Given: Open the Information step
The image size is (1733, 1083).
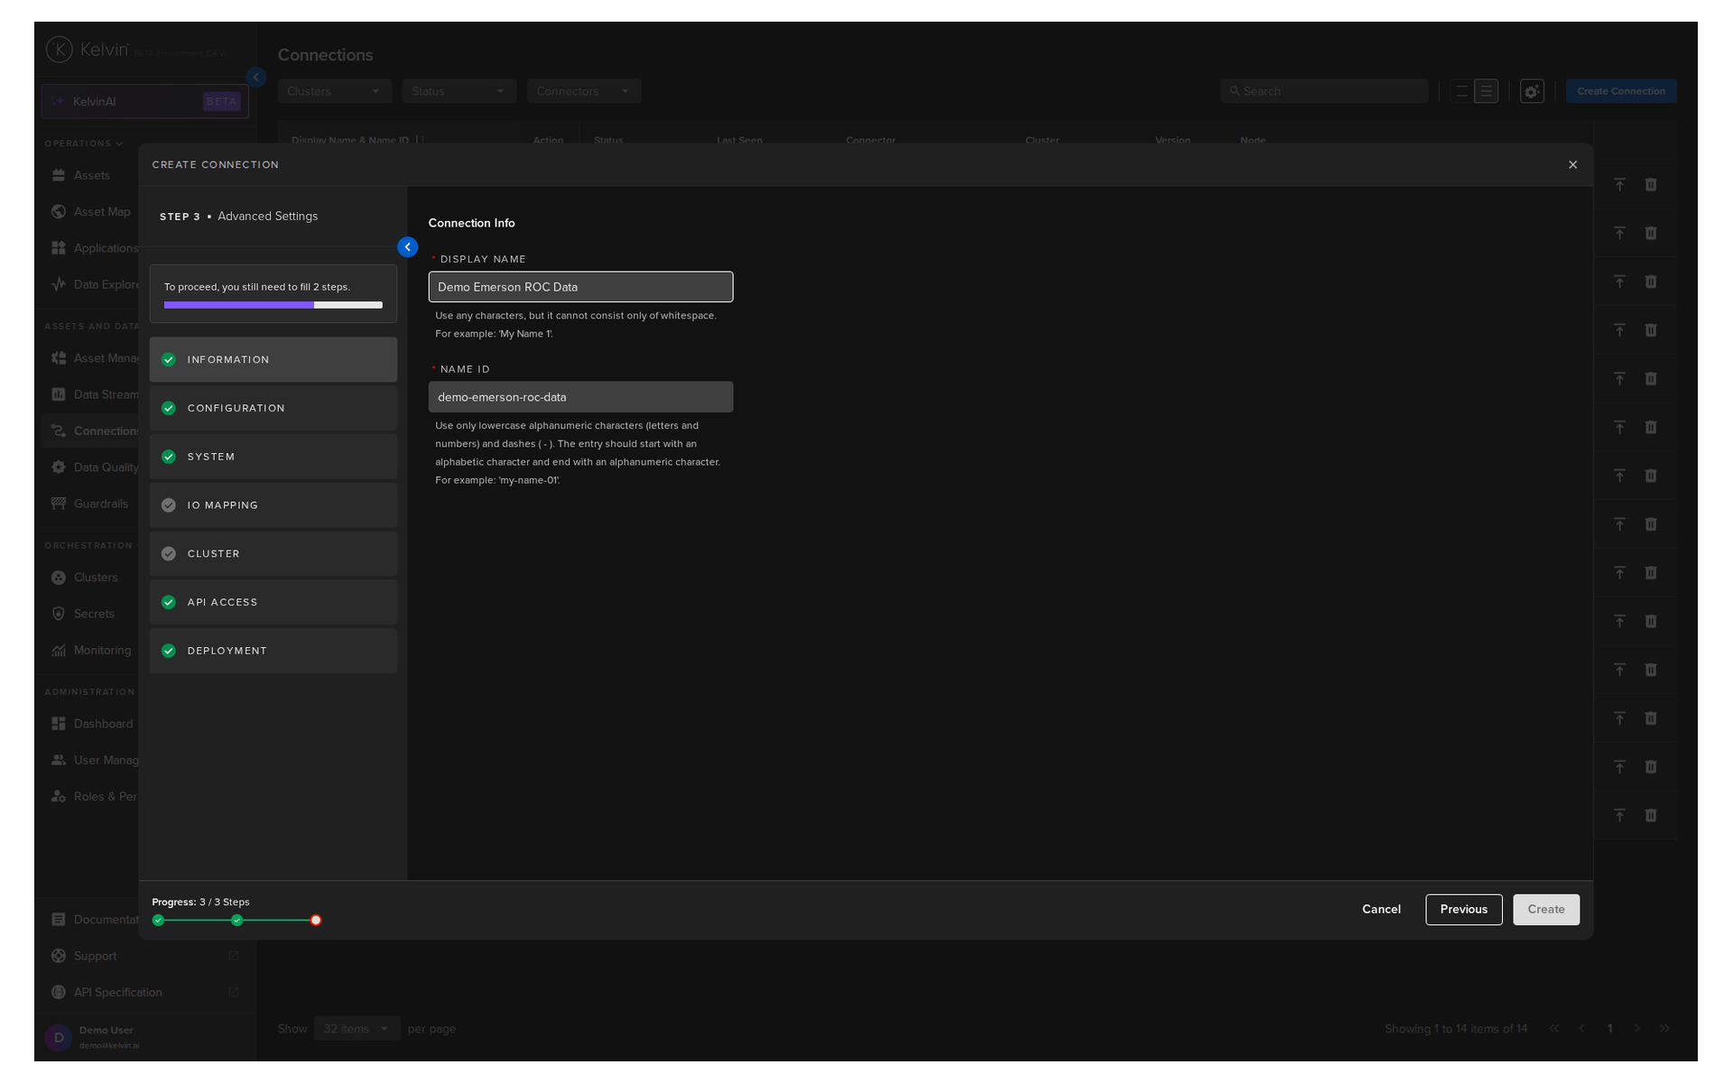Looking at the screenshot, I should coord(273,360).
